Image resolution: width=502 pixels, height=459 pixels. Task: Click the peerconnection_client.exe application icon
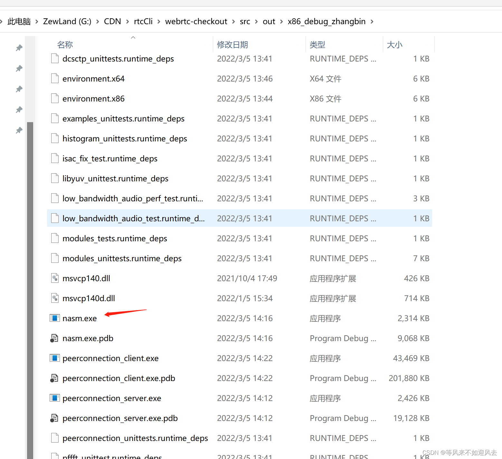pyautogui.click(x=55, y=358)
